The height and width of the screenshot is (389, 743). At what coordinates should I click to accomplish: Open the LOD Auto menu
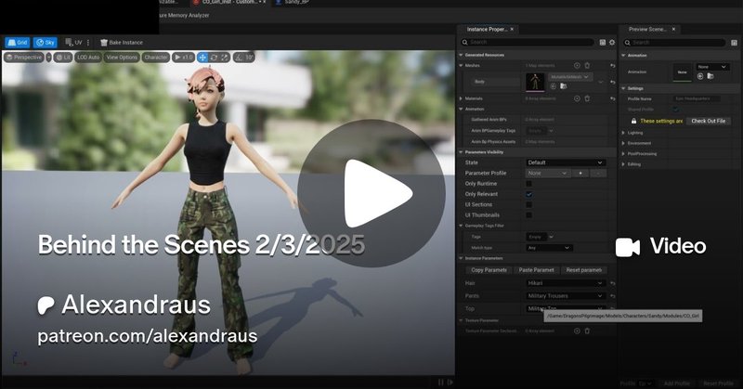coord(88,58)
